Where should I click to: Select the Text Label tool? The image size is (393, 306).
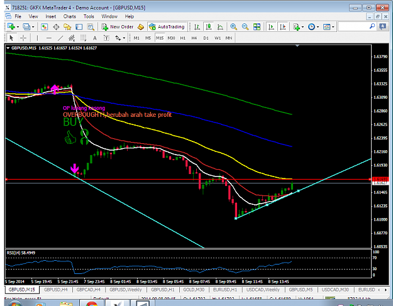pos(106,38)
